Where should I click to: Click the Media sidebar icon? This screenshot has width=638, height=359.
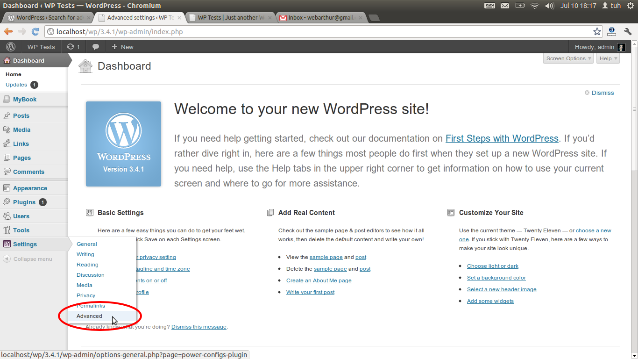[7, 129]
